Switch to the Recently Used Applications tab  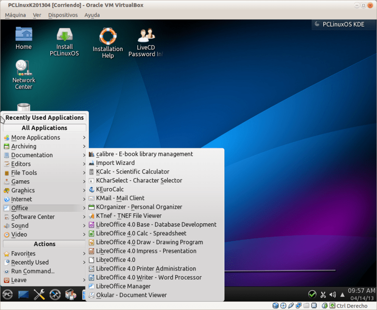pyautogui.click(x=44, y=117)
